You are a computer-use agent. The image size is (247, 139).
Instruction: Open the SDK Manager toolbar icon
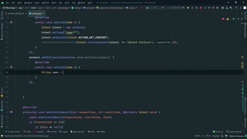pos(231,8)
